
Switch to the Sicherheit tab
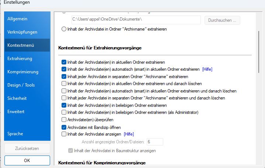[x=27, y=98]
